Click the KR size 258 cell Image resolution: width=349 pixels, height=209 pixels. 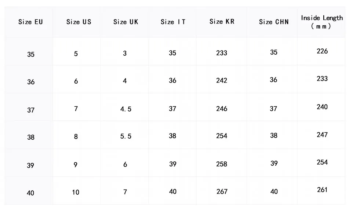click(222, 164)
